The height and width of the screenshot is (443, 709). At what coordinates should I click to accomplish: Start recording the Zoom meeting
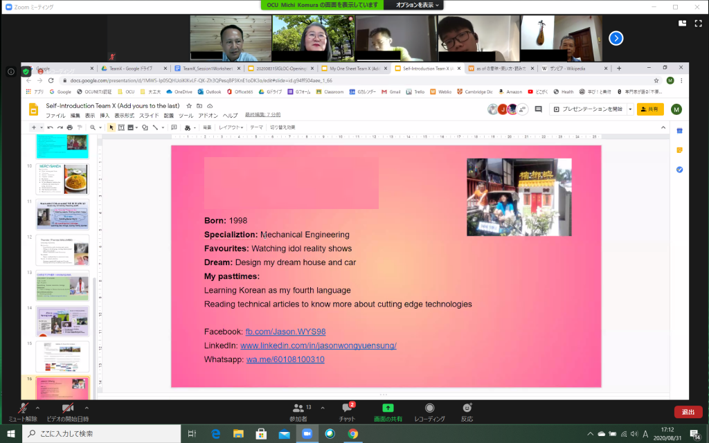(429, 409)
